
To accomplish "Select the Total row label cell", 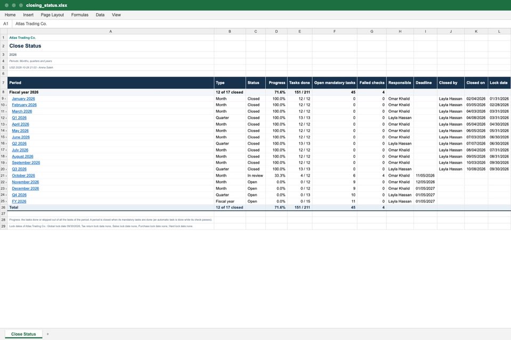I will (x=111, y=208).
